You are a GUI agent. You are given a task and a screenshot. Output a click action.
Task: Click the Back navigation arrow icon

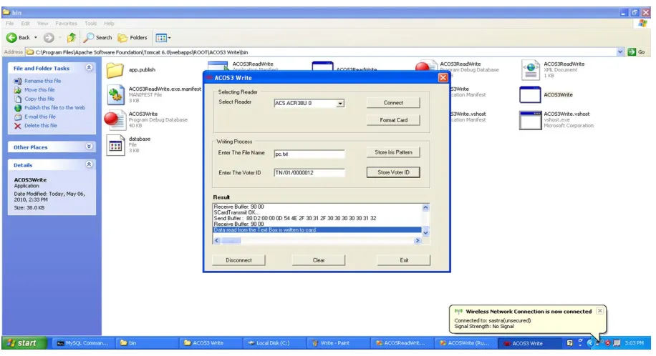pos(11,38)
